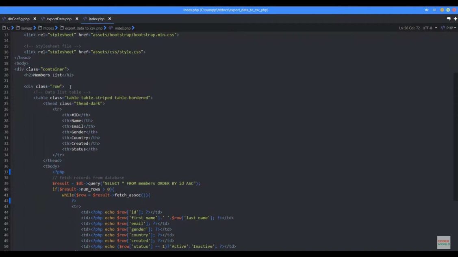Screen dimensions: 458x257
Task: Open the tab list dropdown icon
Action: (449, 19)
